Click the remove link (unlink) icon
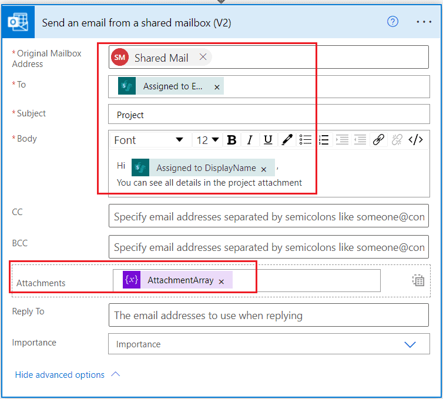 397,140
